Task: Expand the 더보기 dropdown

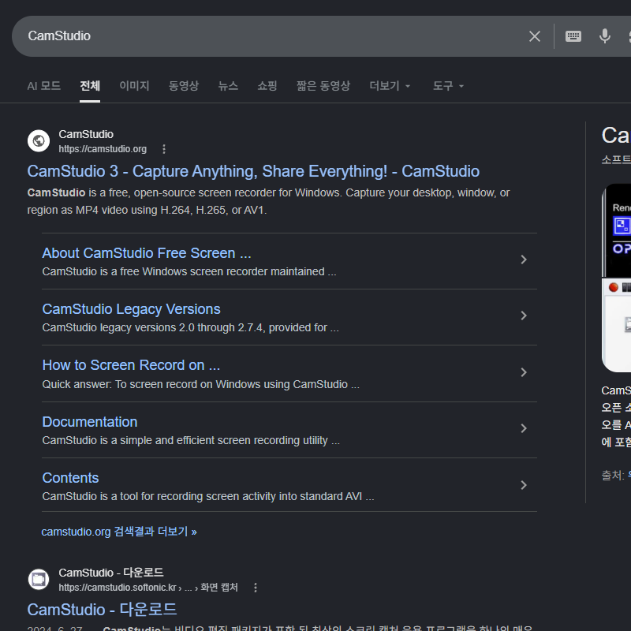Action: [x=390, y=86]
